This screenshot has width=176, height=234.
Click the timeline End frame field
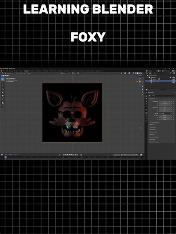135,155
